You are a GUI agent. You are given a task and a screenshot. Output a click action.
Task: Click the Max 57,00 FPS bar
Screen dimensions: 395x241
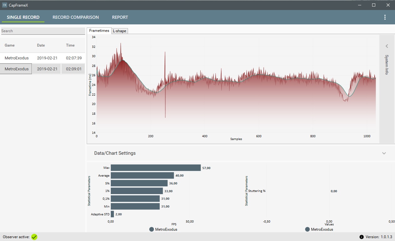(156, 168)
